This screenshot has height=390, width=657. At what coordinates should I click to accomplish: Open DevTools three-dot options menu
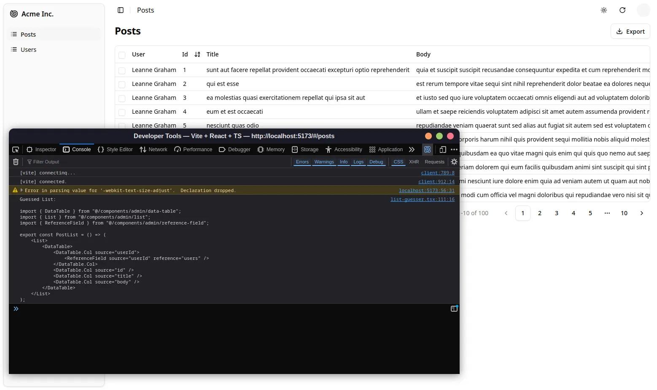tap(454, 150)
